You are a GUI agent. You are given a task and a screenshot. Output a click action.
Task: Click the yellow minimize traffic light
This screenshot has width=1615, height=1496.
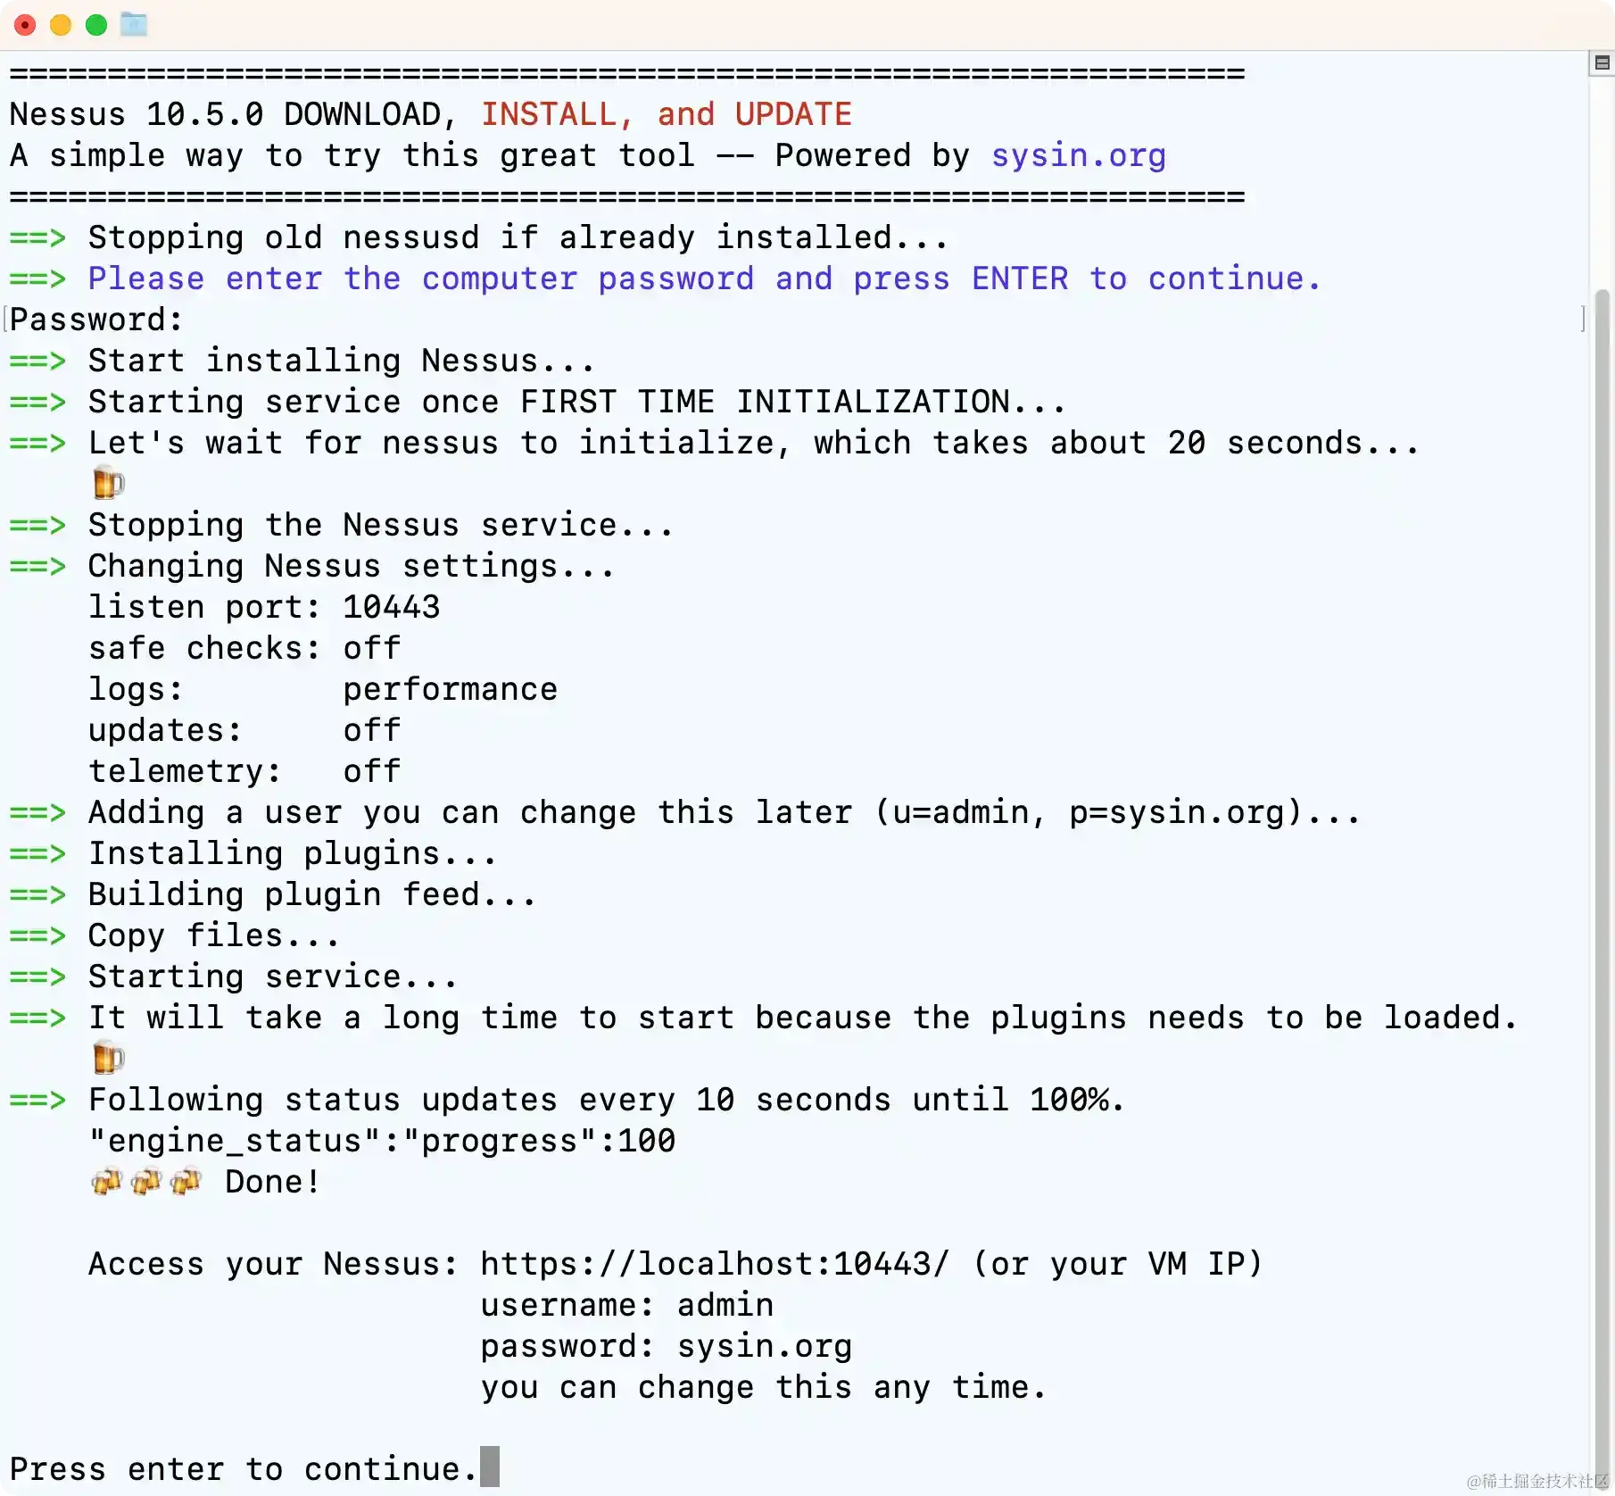(60, 25)
